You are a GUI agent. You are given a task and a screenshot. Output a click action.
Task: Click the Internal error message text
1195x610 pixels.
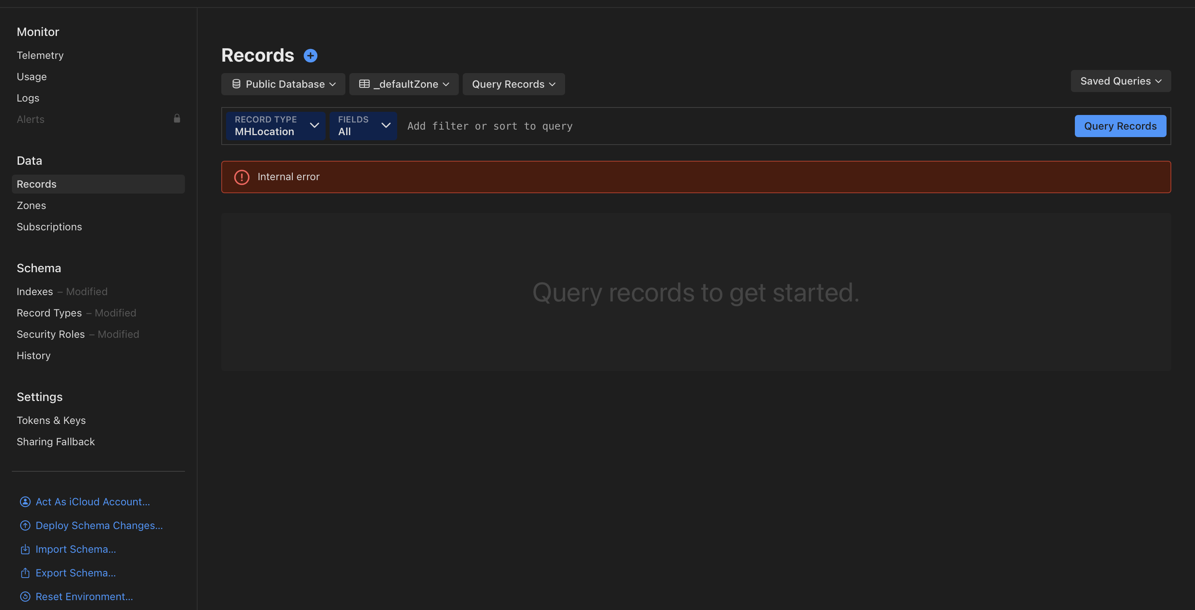click(x=288, y=177)
